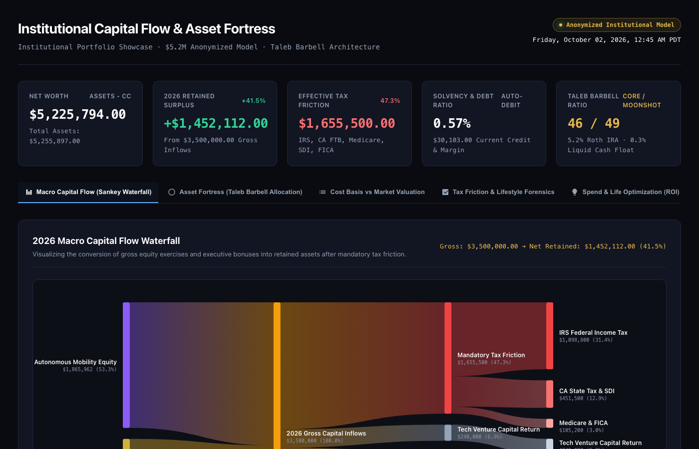
Task: Click the 0.57% solvency ratio value
Action: [x=452, y=123]
